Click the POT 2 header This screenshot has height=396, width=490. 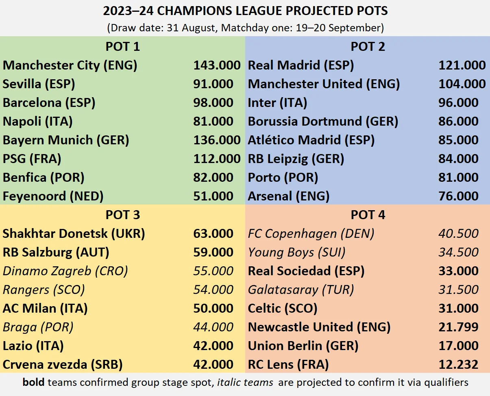(368, 46)
